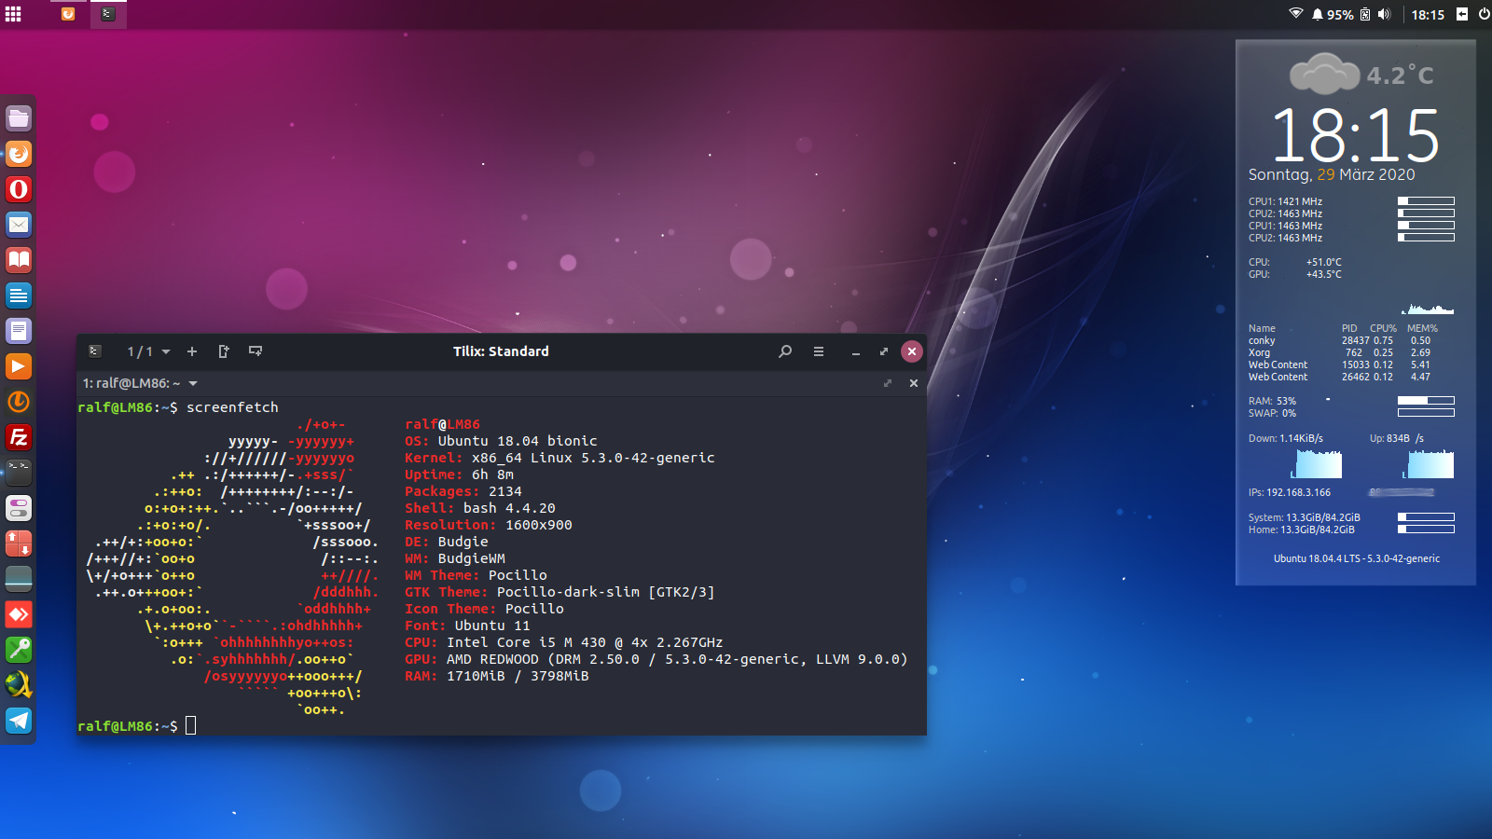This screenshot has height=839, width=1492.
Task: Open the applications grid menu
Action: (x=13, y=14)
